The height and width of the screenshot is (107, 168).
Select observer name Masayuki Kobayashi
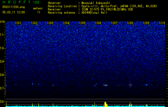pyautogui.click(x=96, y=3)
